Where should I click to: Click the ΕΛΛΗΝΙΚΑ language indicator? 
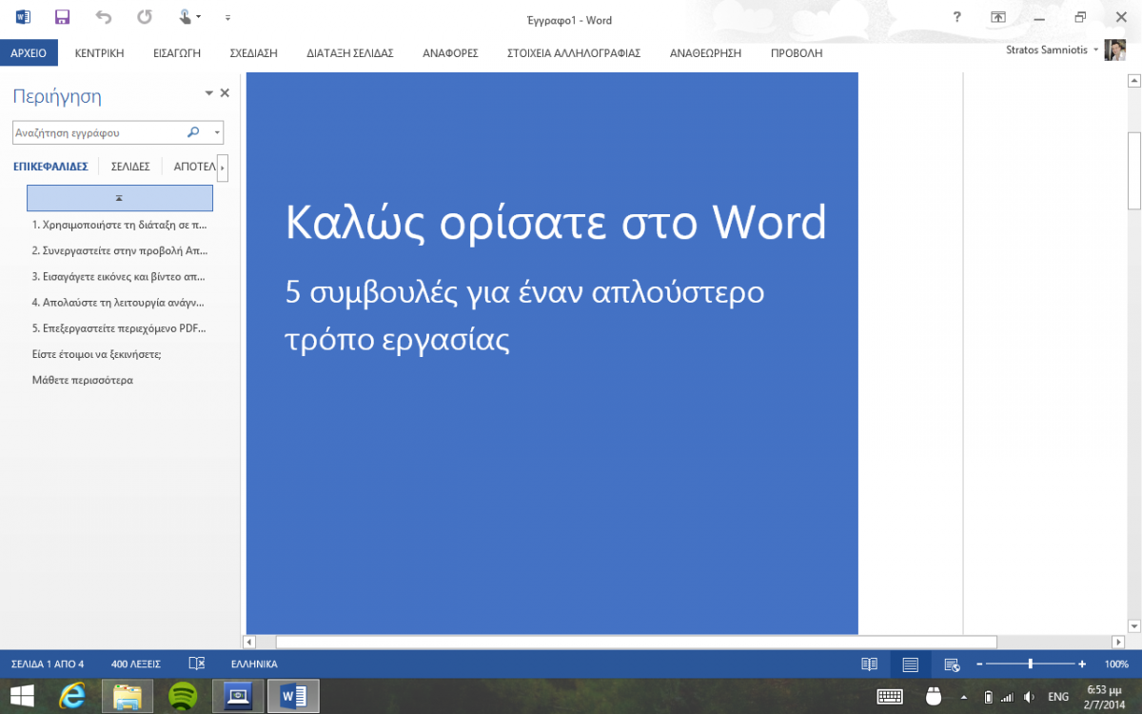[254, 664]
